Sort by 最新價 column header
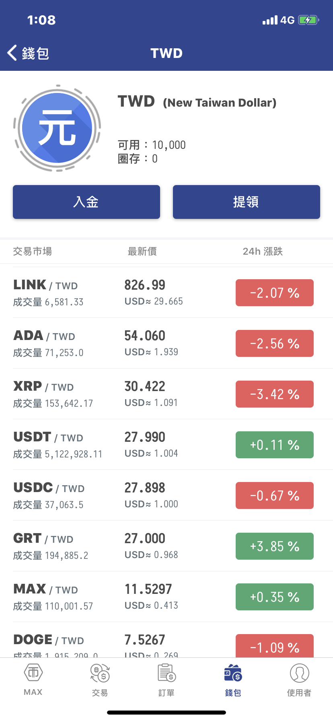The height and width of the screenshot is (721, 333). coord(142,251)
